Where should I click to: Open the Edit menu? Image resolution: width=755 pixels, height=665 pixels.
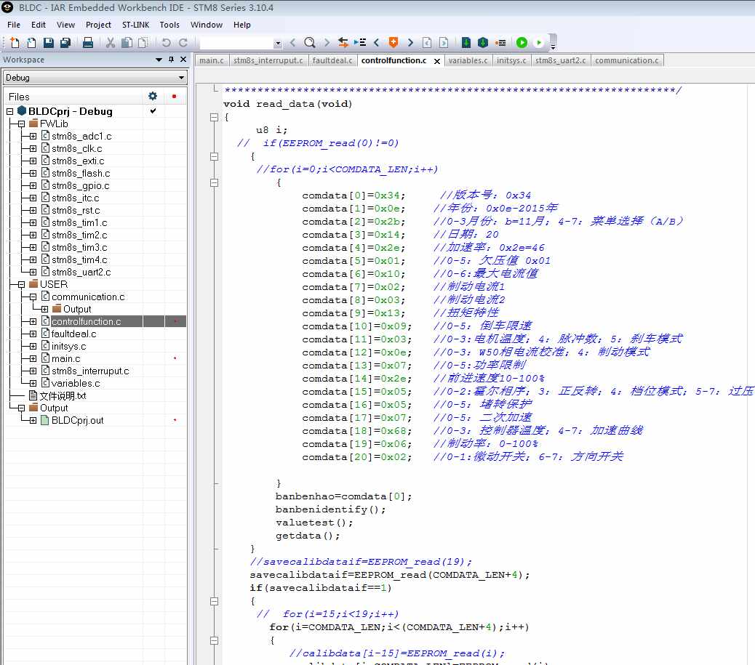39,25
